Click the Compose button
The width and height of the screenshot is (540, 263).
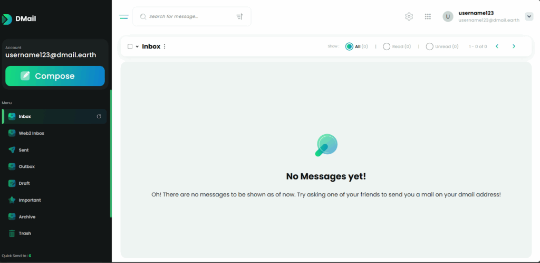click(55, 76)
